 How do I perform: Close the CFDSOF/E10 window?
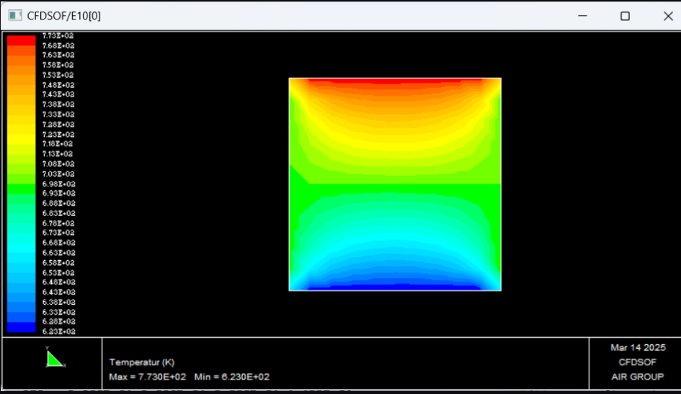pos(667,16)
